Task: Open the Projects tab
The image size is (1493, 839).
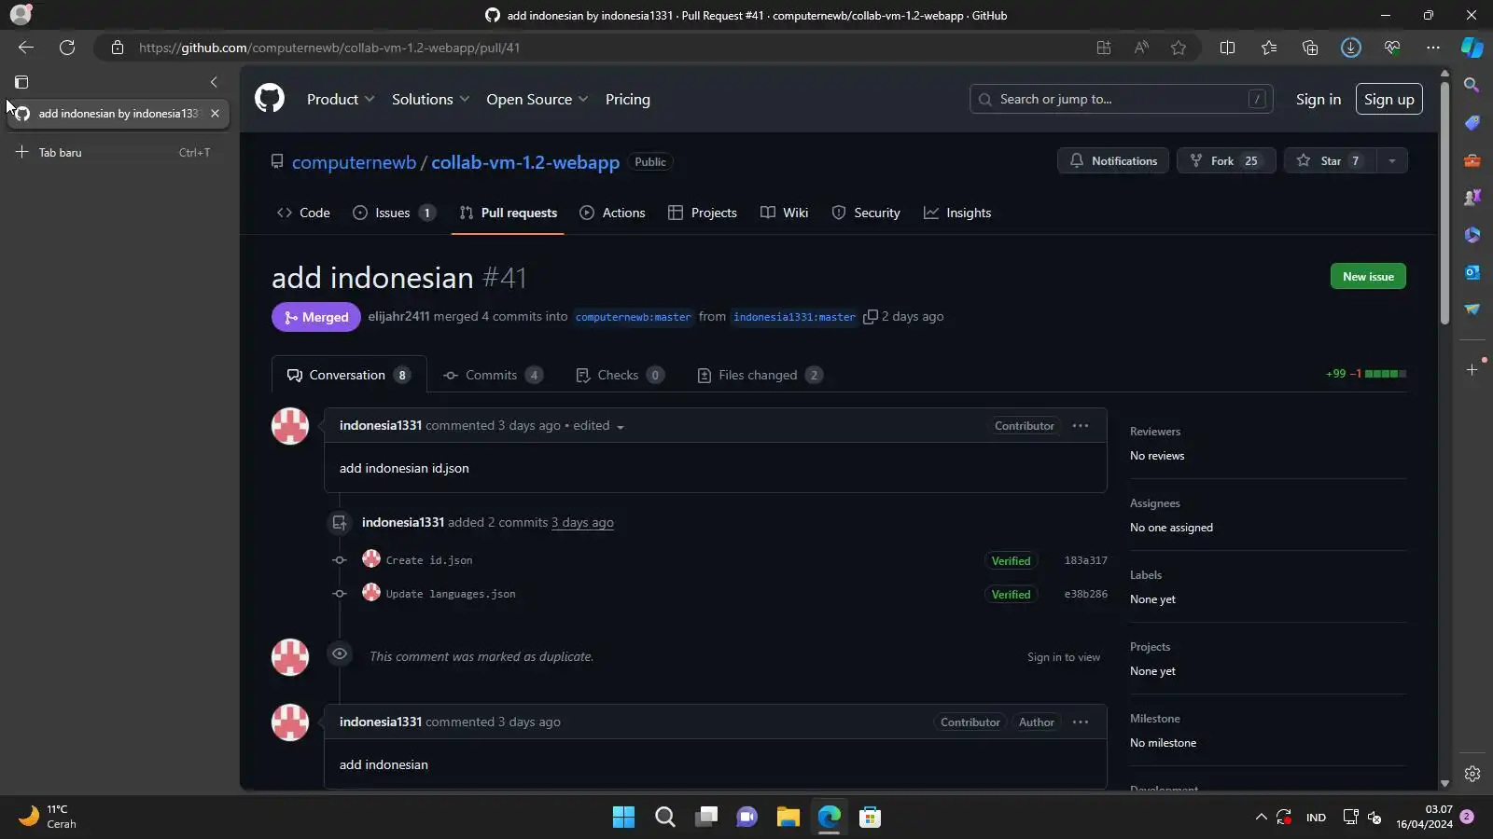Action: tap(703, 213)
